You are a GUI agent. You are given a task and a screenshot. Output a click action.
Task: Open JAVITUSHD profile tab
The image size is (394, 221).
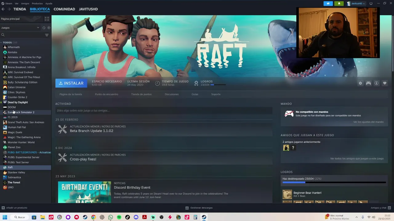point(88,9)
